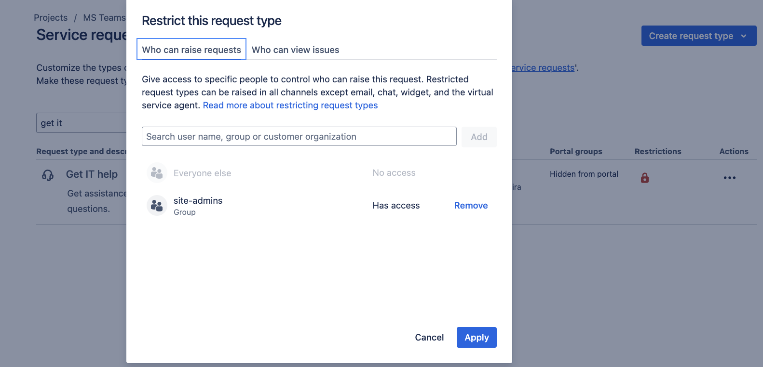
Task: Open Read more about restricting request types
Action: 290,105
